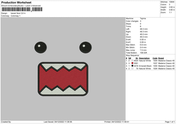Select the Brand column header
The image size is (176, 124).
(162, 58)
